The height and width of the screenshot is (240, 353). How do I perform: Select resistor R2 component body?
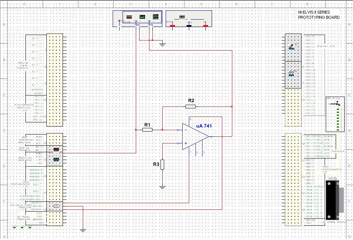[190, 107]
